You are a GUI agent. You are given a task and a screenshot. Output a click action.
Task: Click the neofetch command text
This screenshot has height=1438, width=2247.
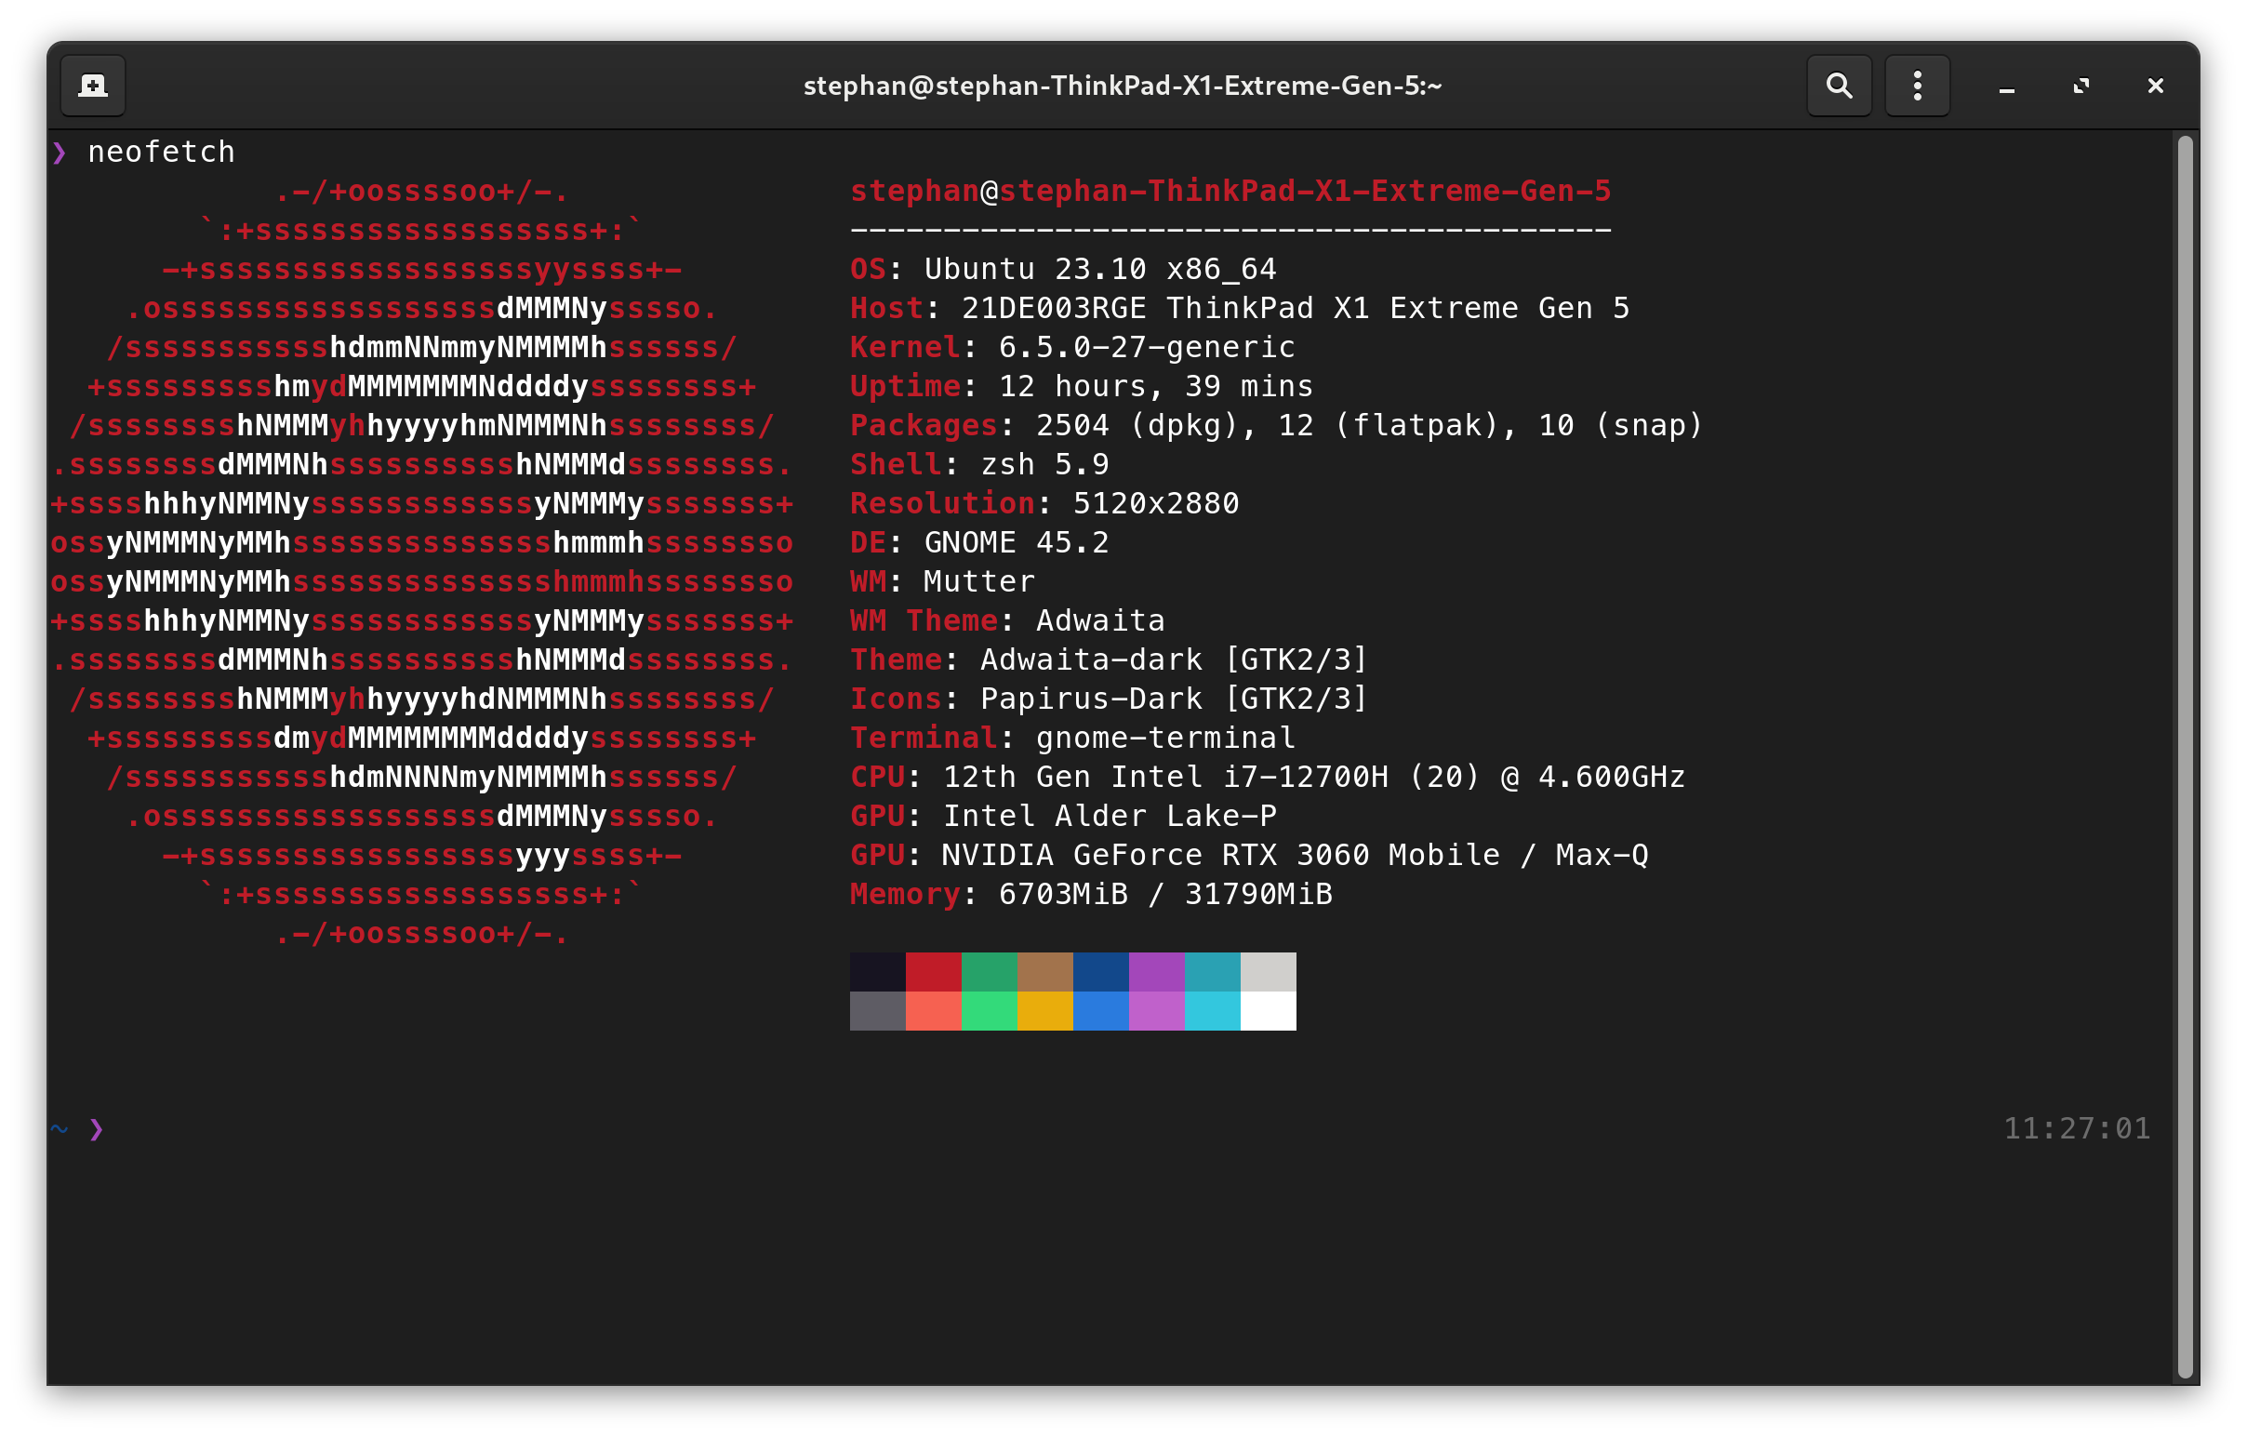[161, 153]
